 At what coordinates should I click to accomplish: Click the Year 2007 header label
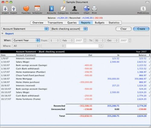[141, 52]
